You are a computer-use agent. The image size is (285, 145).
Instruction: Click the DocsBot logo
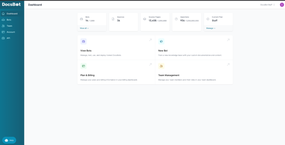[x=11, y=4]
